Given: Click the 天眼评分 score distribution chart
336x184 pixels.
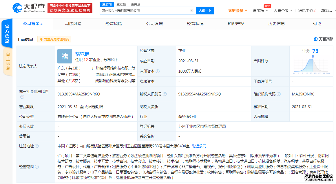Looking at the screenshot, I should tap(312, 65).
